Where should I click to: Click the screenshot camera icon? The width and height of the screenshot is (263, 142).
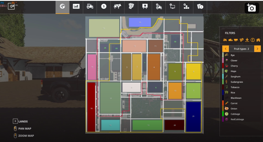252,8
